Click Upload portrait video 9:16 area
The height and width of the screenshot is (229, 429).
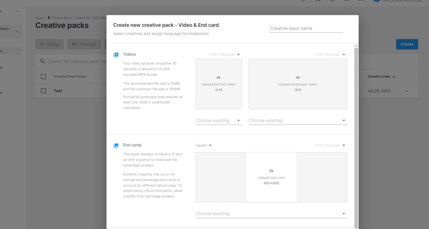218,84
